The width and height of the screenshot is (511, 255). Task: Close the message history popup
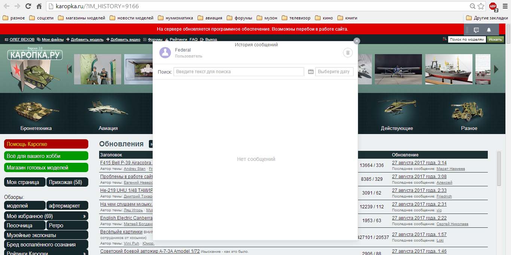[x=357, y=41]
